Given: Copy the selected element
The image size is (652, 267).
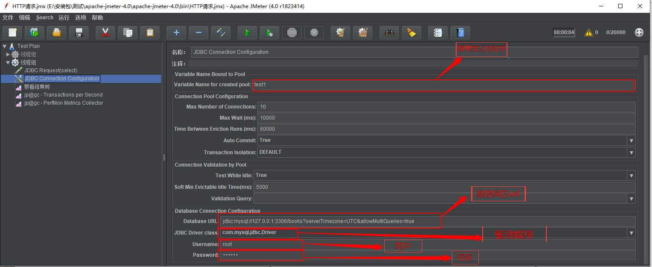Looking at the screenshot, I should (127, 32).
